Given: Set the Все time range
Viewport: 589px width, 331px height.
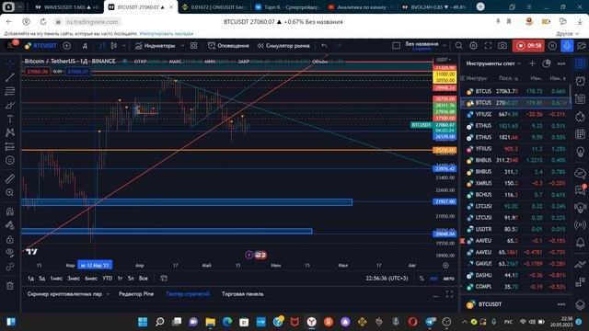Looking at the screenshot, I should (x=144, y=279).
